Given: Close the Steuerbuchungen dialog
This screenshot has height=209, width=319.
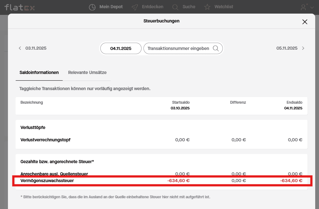Looking at the screenshot, I should [305, 22].
